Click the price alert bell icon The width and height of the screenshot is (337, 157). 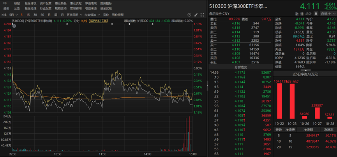(x=316, y=14)
